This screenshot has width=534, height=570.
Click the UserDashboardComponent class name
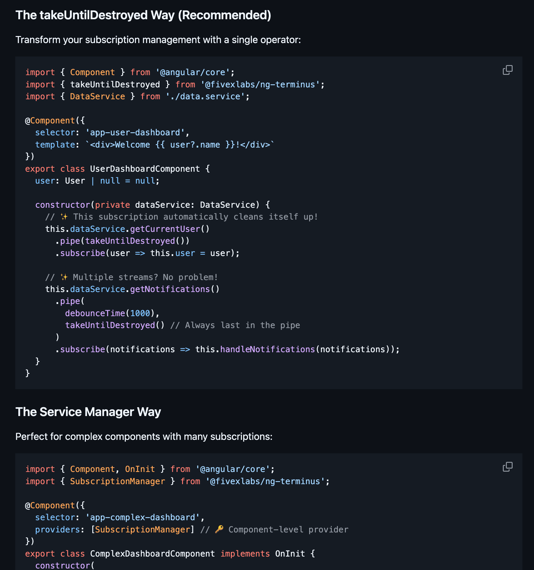click(x=144, y=169)
